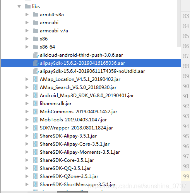Select alipaySdk-15.6.2-20190416165036.aar file name

click(x=82, y=63)
